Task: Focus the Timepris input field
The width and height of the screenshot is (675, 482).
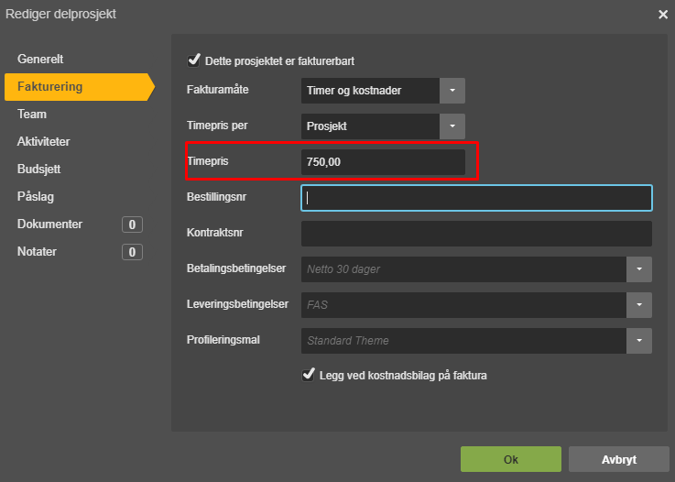Action: [x=383, y=162]
